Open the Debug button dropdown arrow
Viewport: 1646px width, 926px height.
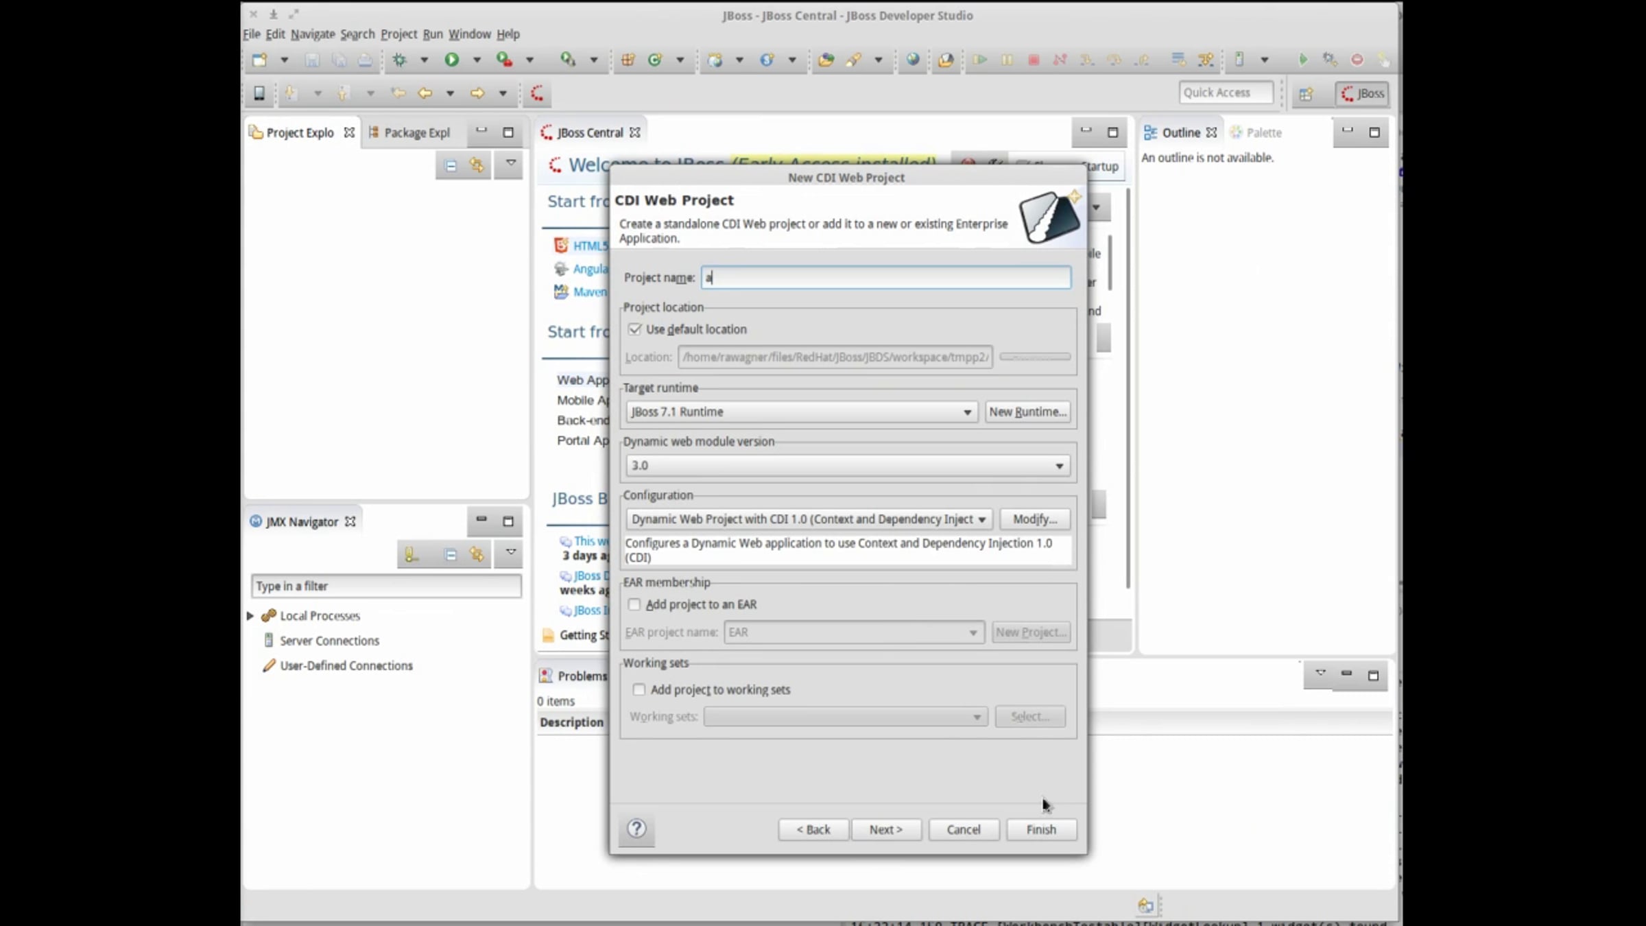[x=425, y=60]
